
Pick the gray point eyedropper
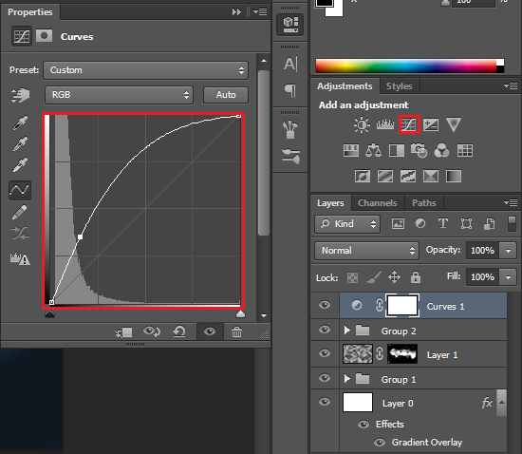click(20, 144)
